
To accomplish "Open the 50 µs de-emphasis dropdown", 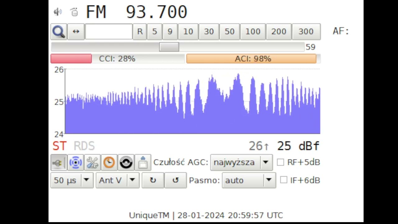I will point(72,180).
